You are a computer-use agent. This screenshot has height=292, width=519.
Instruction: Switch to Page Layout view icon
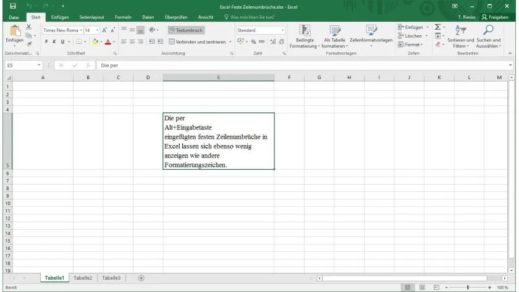coord(422,288)
